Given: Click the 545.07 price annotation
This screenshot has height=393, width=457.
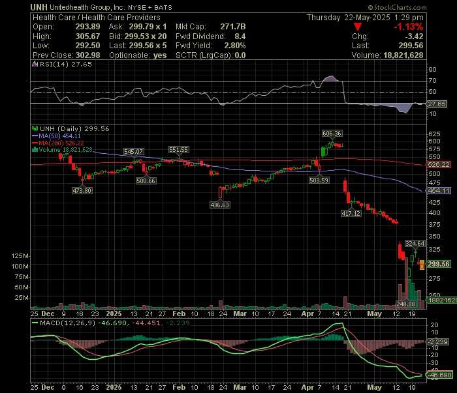Looking at the screenshot, I should (x=133, y=152).
